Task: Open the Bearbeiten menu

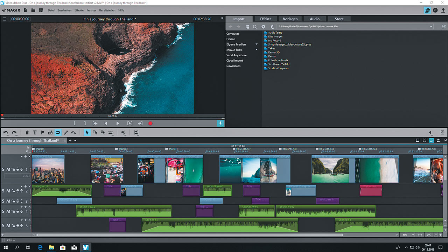Action: (64, 10)
